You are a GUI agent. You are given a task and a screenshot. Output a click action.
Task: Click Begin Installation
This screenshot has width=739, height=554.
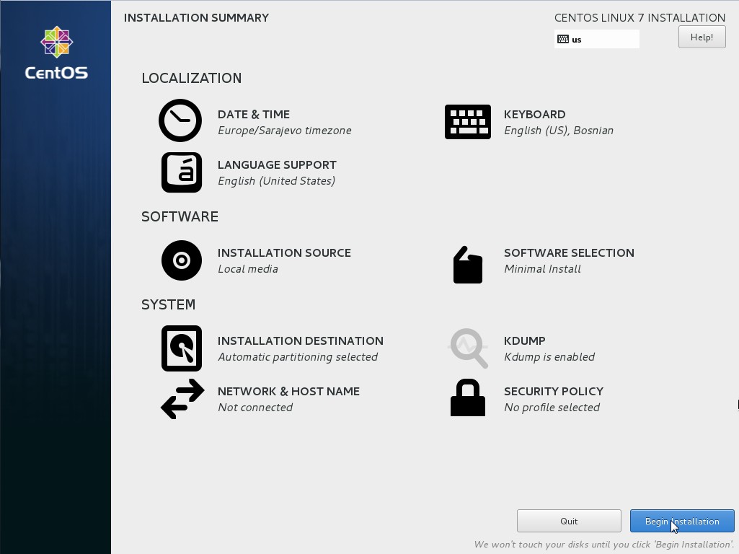click(x=681, y=521)
